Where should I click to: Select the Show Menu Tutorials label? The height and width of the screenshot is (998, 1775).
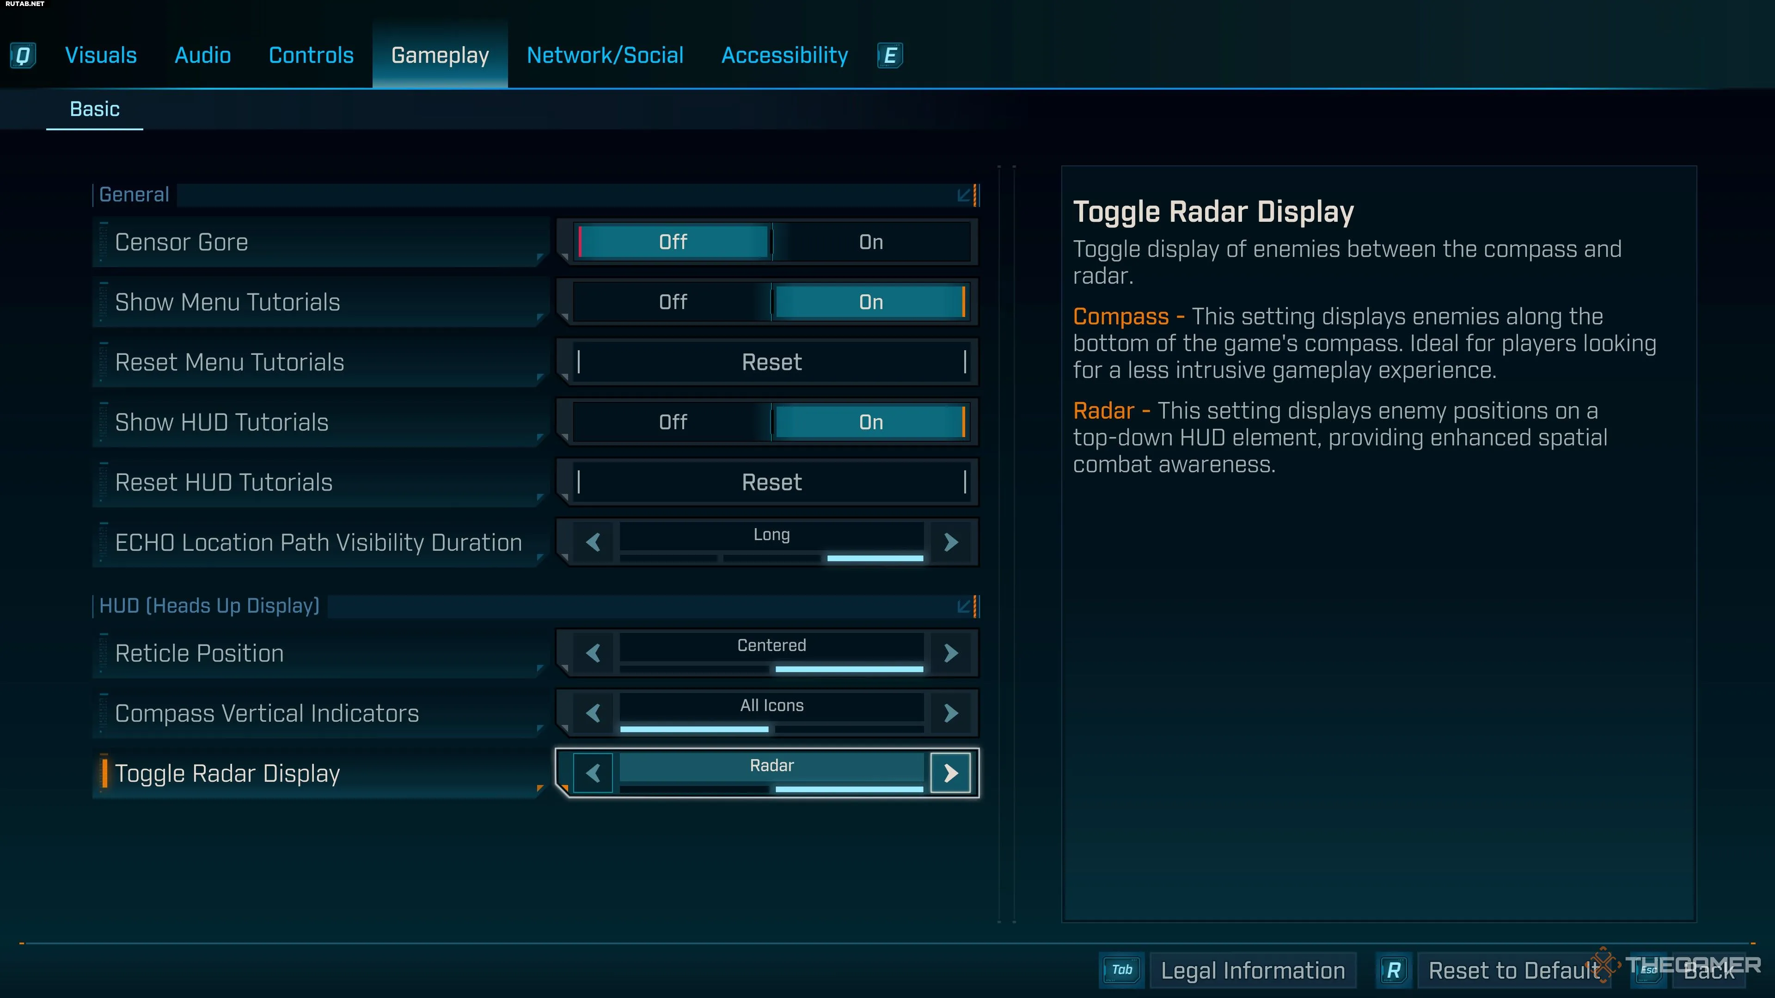[x=227, y=302]
